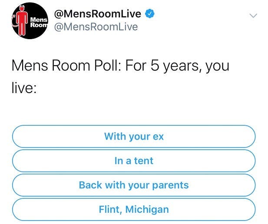Choose "Back with your parents" option
The height and width of the screenshot is (224, 268).
[x=134, y=185]
